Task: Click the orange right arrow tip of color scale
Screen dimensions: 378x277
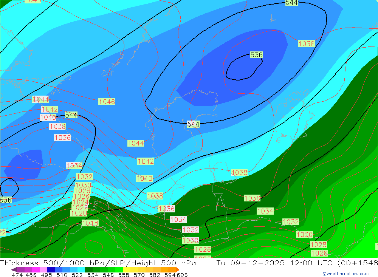Action: click(x=178, y=269)
